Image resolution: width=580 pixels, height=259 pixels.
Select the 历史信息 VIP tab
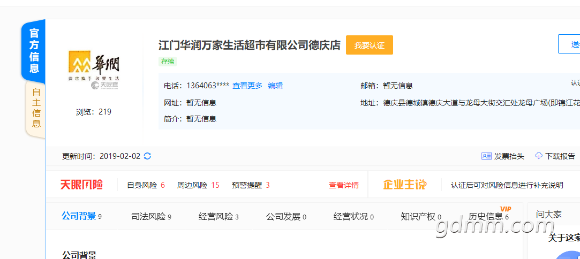[488, 216]
